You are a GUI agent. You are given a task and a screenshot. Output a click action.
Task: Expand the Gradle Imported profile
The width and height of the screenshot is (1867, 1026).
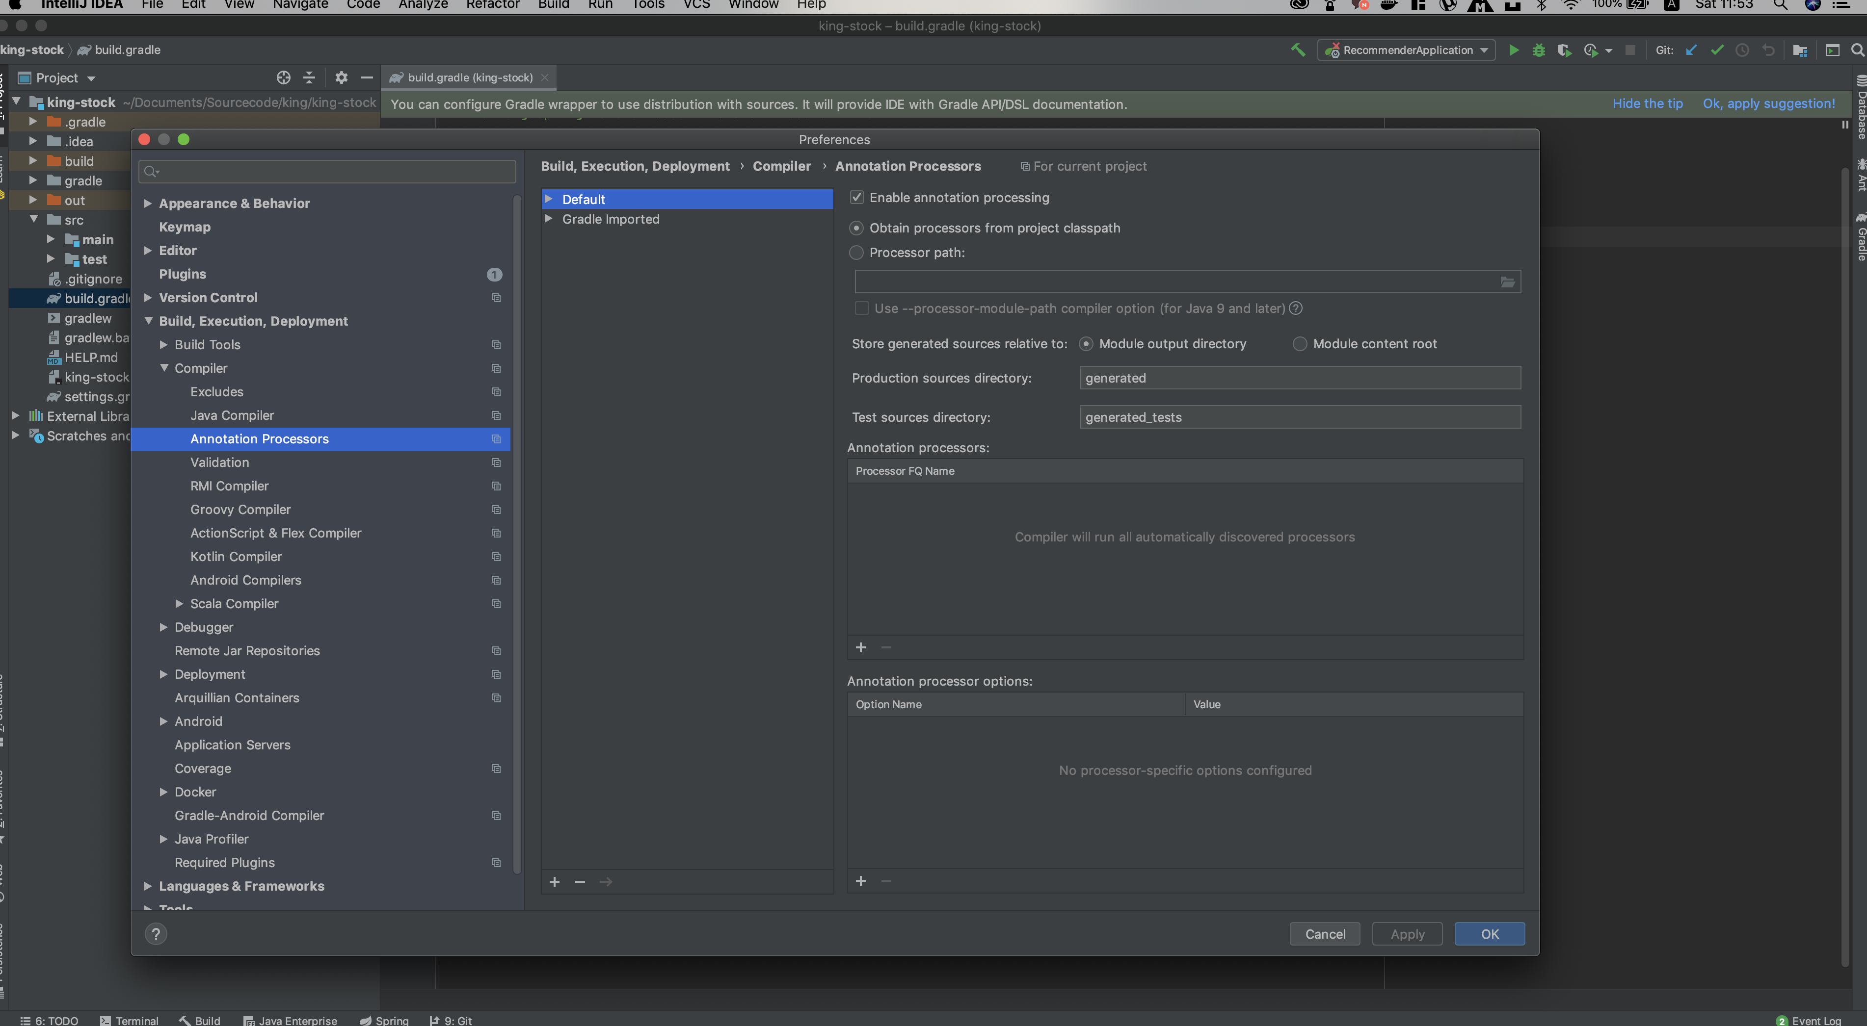click(x=549, y=219)
